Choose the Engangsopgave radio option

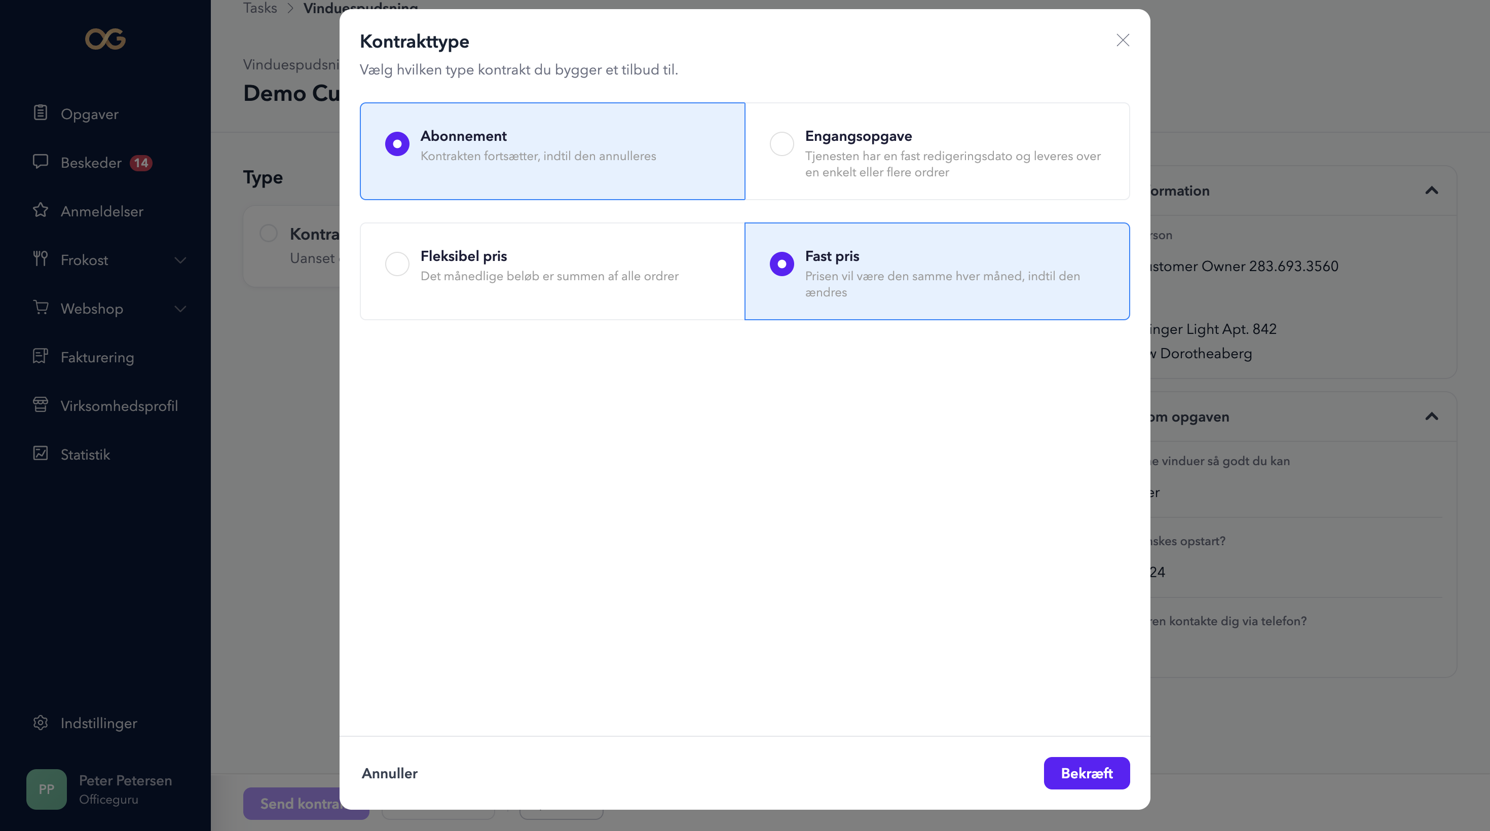pos(781,144)
